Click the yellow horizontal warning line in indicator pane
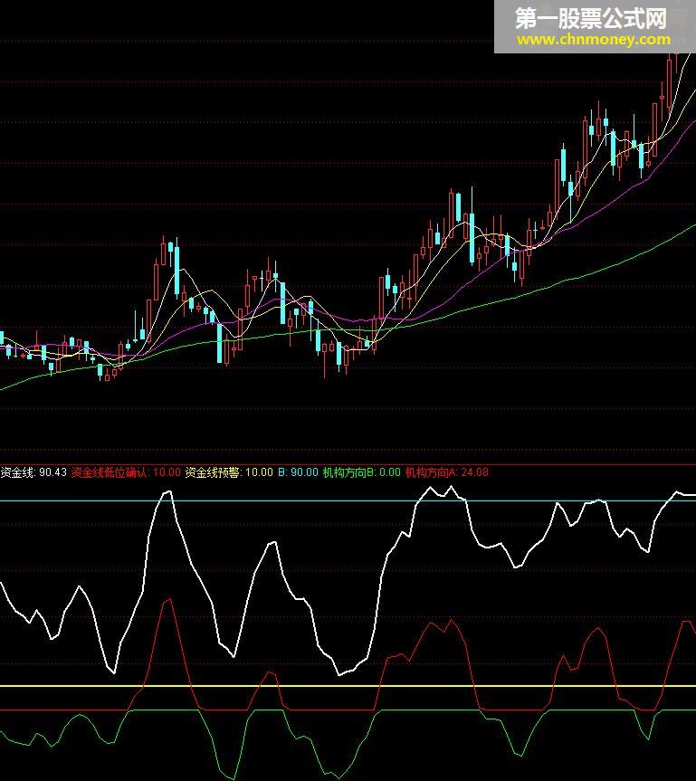Viewport: 696px width, 781px height. click(348, 686)
